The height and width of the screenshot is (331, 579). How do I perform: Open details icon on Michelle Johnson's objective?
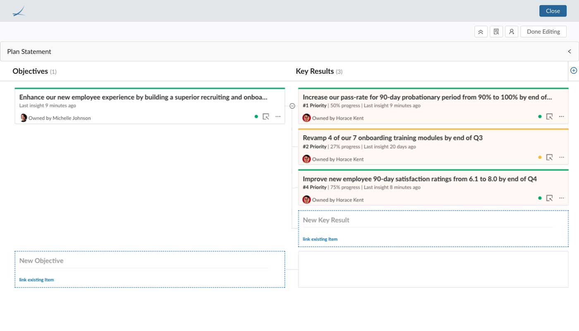(x=266, y=117)
